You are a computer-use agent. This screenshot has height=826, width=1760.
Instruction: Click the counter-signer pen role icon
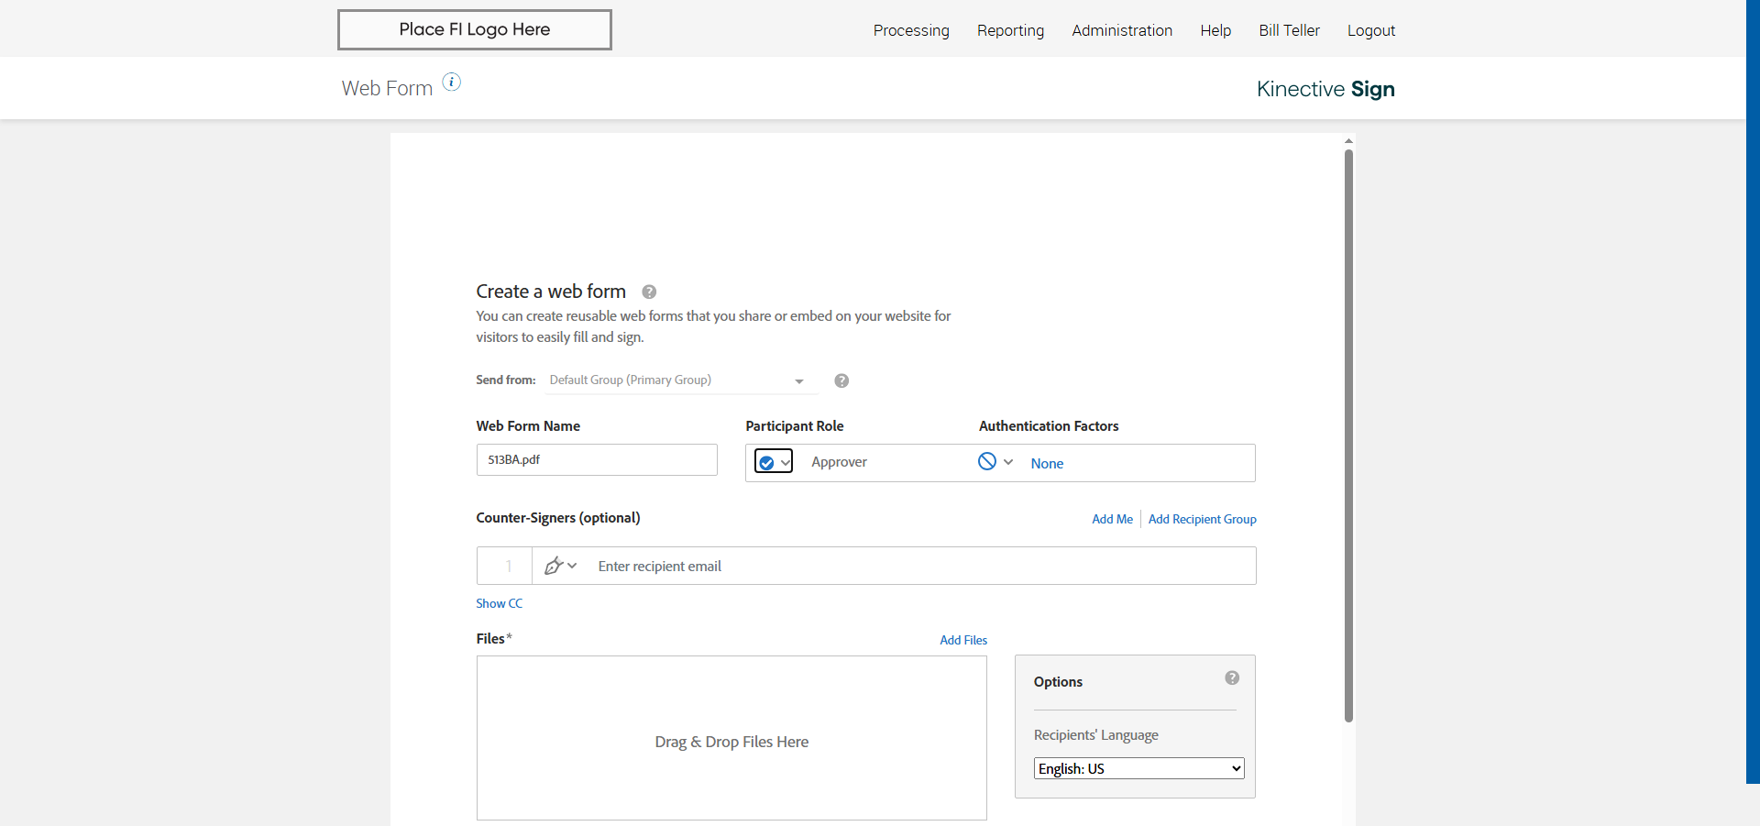(x=554, y=567)
